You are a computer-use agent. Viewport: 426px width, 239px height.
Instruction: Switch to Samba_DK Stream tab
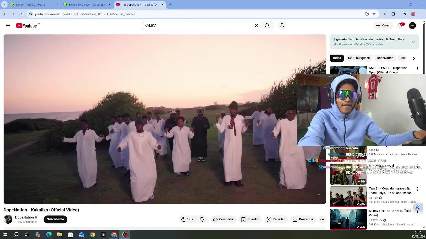[87, 5]
